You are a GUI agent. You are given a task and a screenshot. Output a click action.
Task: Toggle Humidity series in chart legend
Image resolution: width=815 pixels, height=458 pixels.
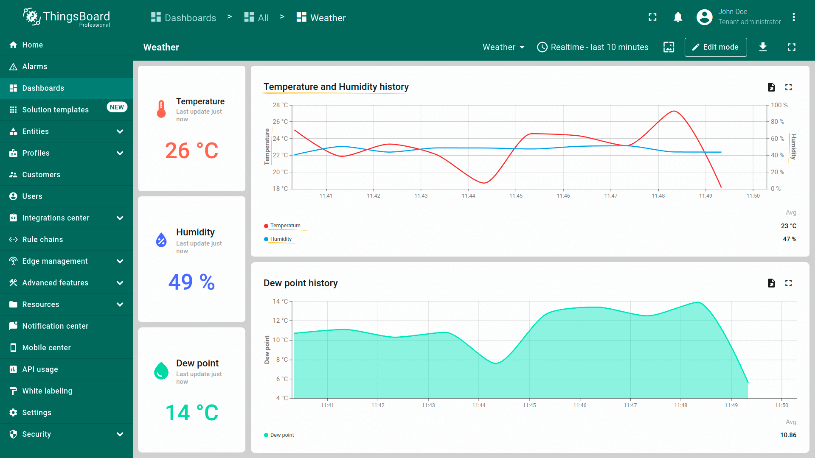pyautogui.click(x=281, y=239)
